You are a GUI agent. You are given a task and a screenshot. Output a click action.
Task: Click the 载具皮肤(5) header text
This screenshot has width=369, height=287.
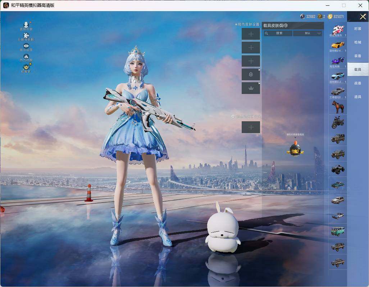click(273, 25)
